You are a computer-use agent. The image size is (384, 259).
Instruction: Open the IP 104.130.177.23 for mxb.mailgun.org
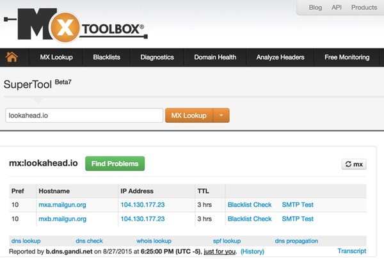tap(143, 219)
